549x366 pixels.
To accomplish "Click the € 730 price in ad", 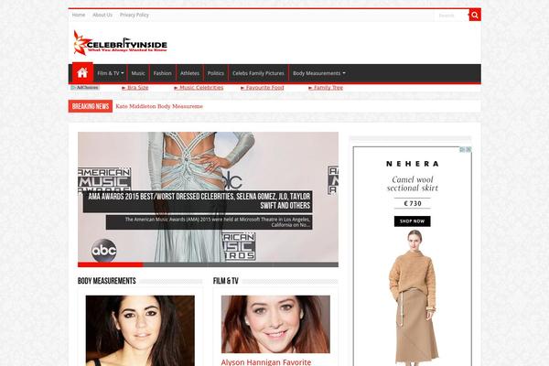I will tap(413, 203).
